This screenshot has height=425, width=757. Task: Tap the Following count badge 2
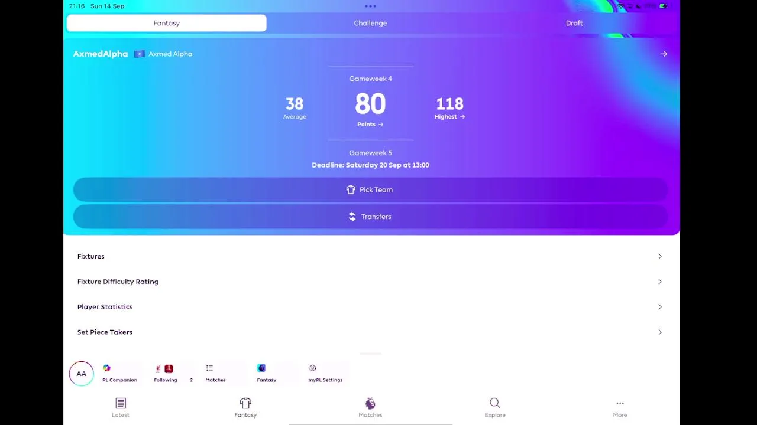tap(191, 380)
